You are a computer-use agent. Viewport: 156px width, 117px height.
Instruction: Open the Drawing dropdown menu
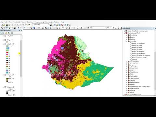[65, 28]
